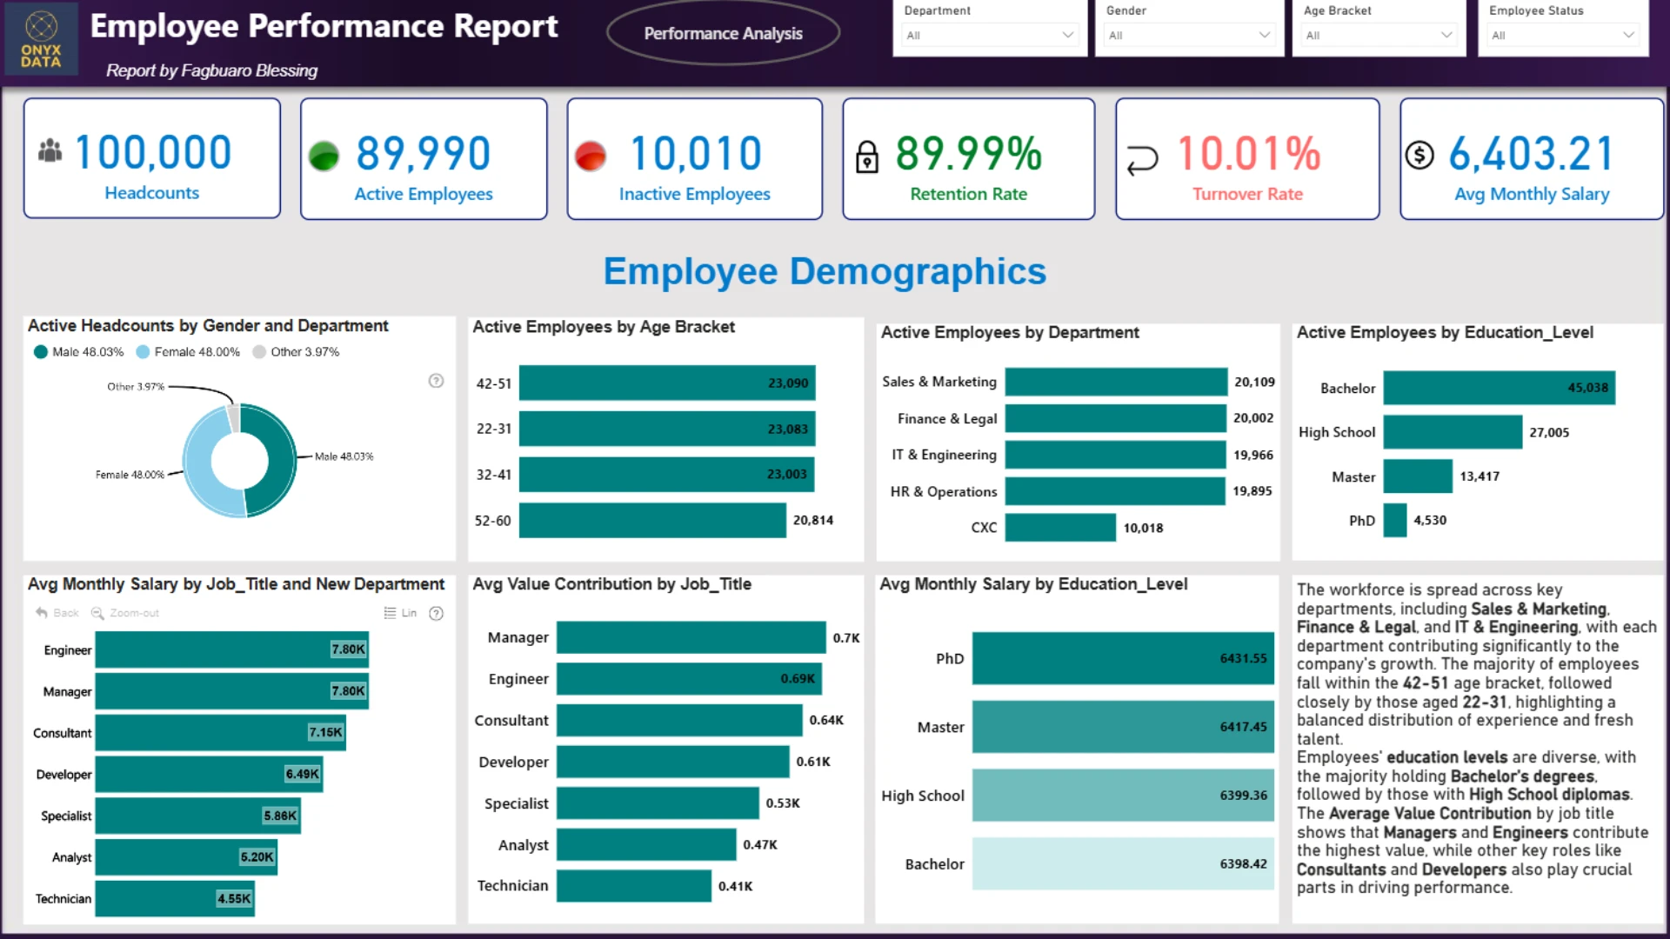Screen dimensions: 1670x939
Task: Click the 6,403.21 Avg Monthly Salary value
Action: coord(1532,154)
